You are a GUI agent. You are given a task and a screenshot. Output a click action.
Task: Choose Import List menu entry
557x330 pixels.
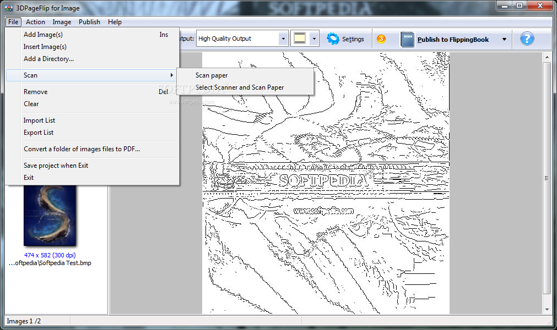click(x=93, y=120)
